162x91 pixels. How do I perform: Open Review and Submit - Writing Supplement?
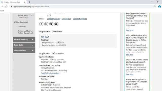[x=26, y=32]
